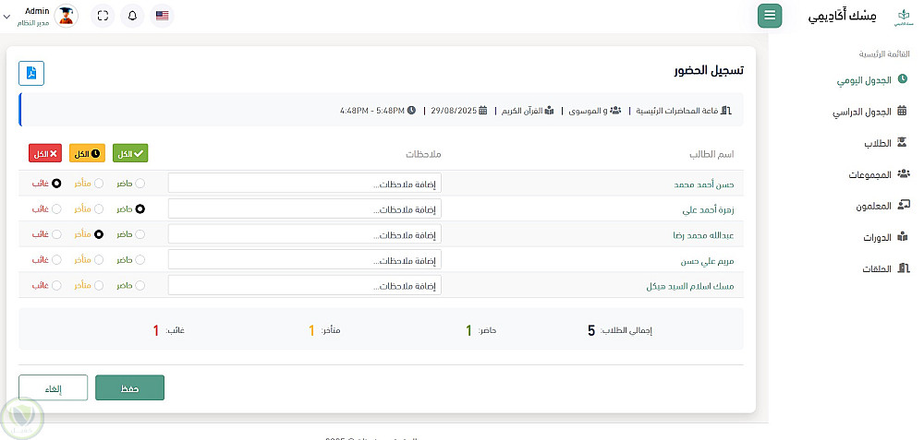Click student name مريم علي حسن
Image resolution: width=924 pixels, height=440 pixels.
[707, 261]
